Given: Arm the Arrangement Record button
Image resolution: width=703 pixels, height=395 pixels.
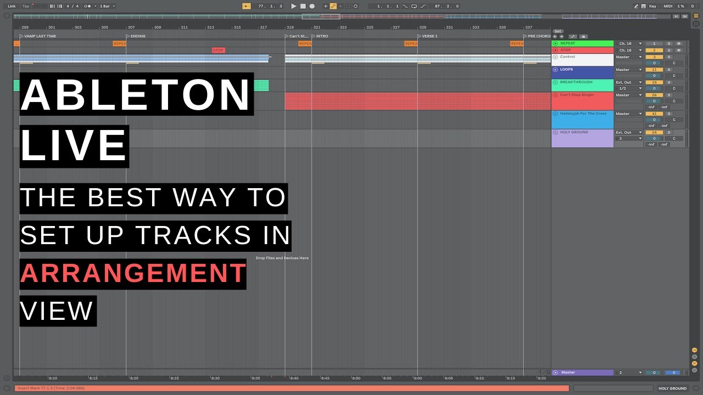Looking at the screenshot, I should [312, 6].
